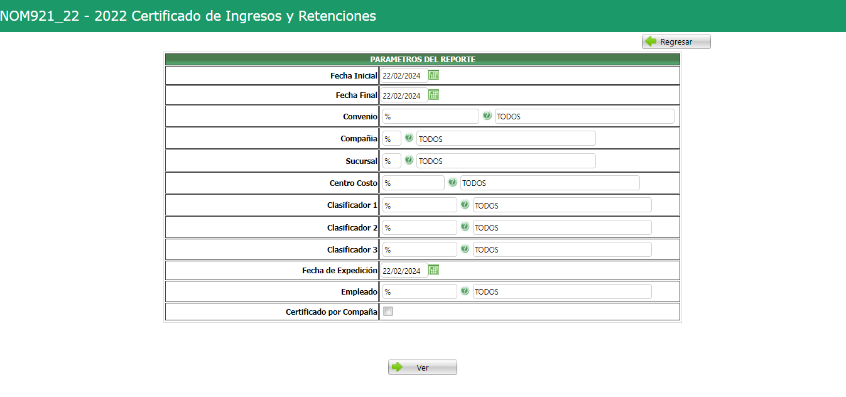
Task: Click the Compañia lookup help icon
Action: coord(409,138)
